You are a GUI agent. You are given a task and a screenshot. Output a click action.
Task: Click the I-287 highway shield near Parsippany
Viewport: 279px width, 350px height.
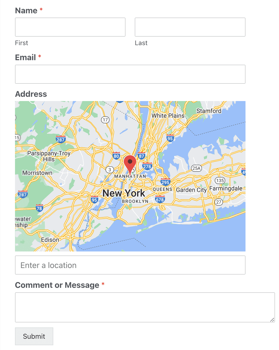60,139
